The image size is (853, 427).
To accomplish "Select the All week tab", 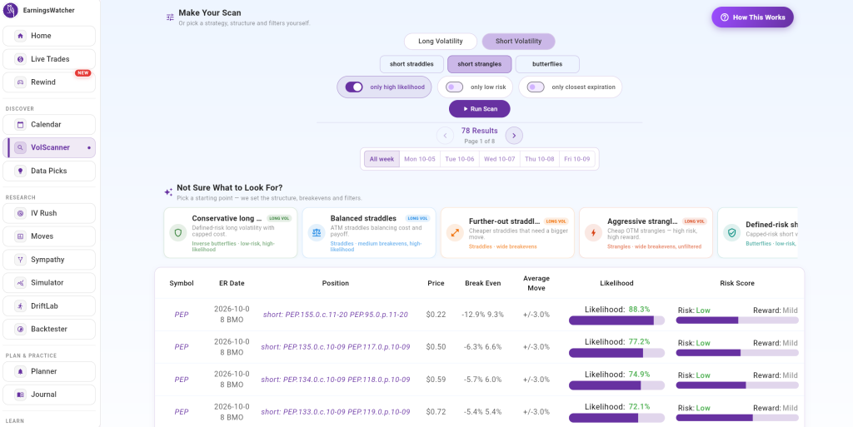I will pos(382,159).
